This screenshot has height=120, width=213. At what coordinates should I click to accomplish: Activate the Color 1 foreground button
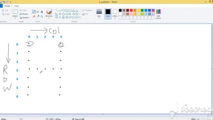pyautogui.click(x=108, y=14)
